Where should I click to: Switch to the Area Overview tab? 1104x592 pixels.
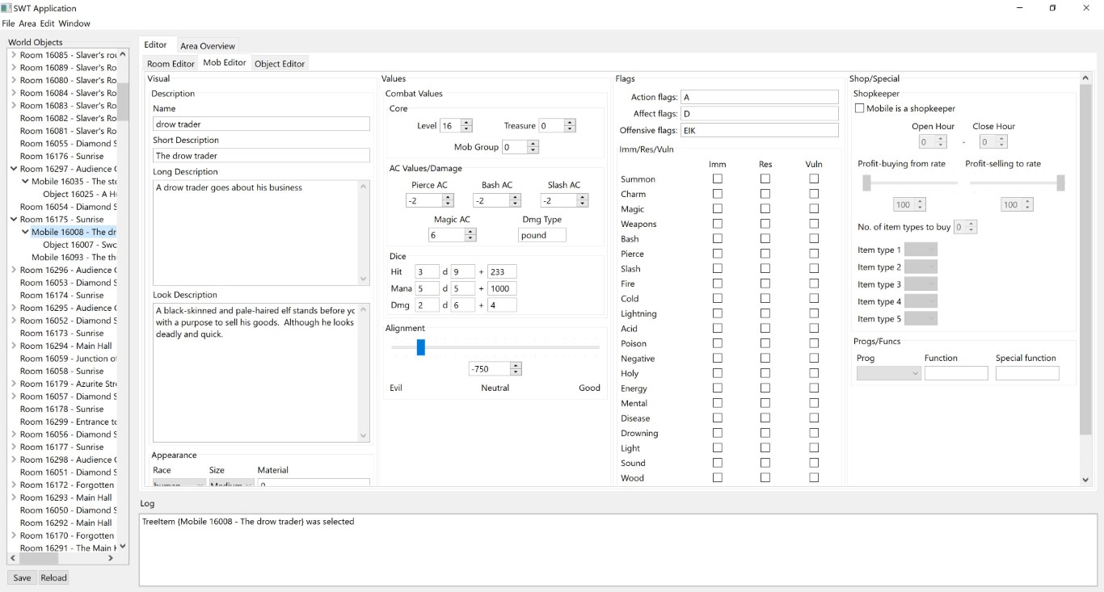click(x=208, y=45)
